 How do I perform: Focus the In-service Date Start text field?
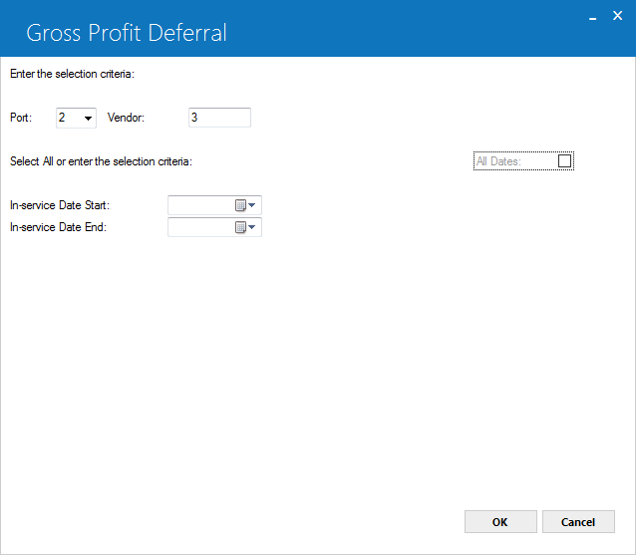pos(201,205)
